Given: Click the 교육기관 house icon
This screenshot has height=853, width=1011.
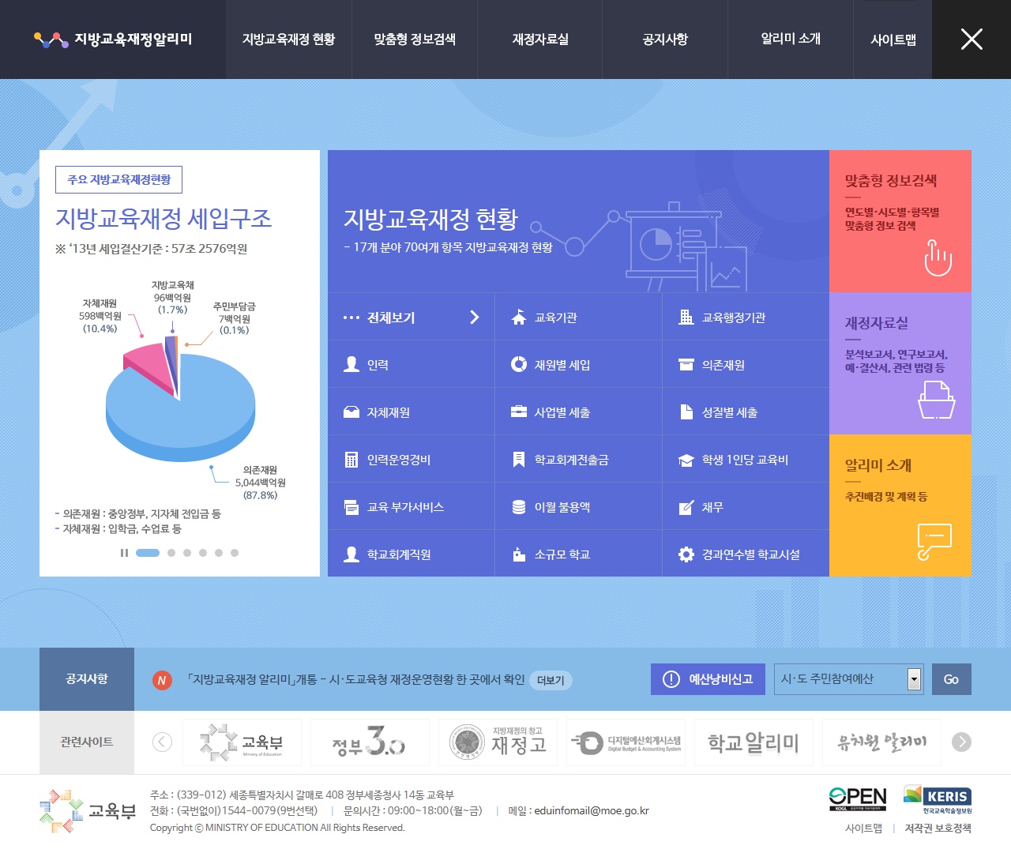Looking at the screenshot, I should pyautogui.click(x=519, y=318).
